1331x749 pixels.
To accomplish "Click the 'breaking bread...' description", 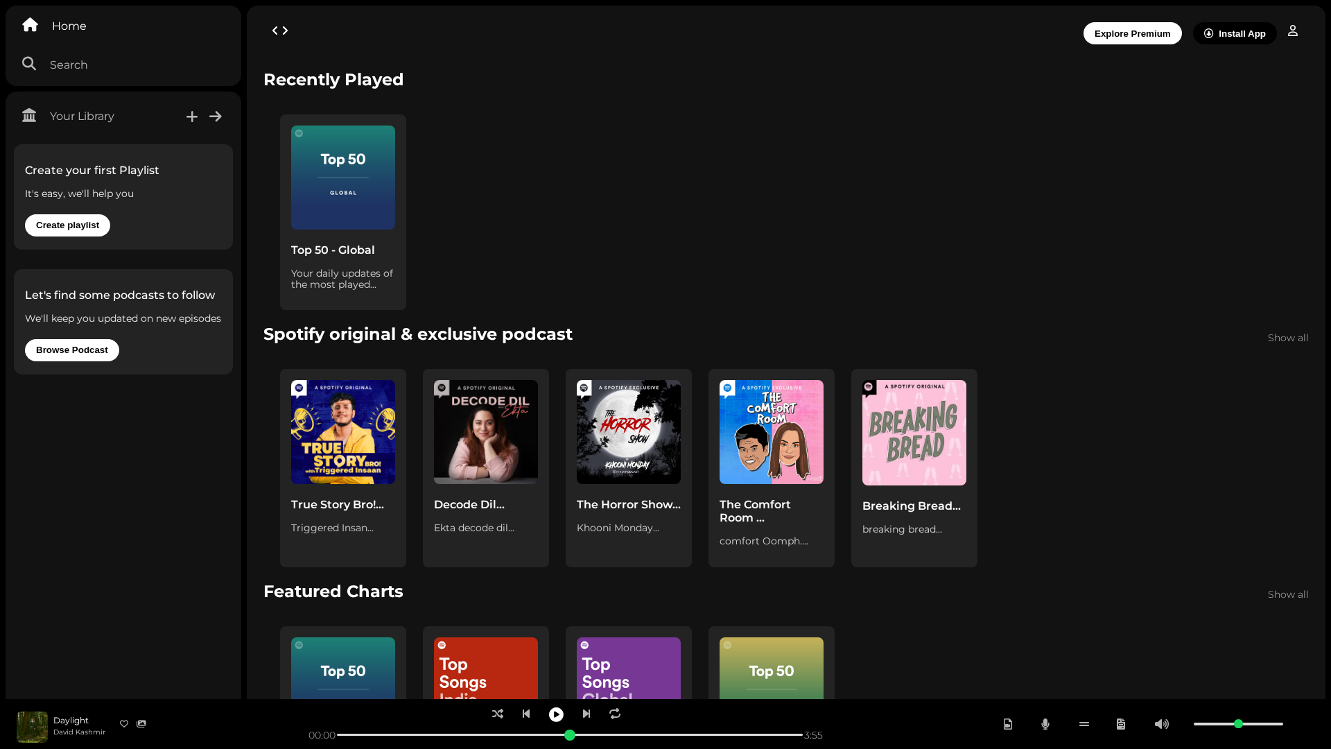I will click(x=902, y=530).
